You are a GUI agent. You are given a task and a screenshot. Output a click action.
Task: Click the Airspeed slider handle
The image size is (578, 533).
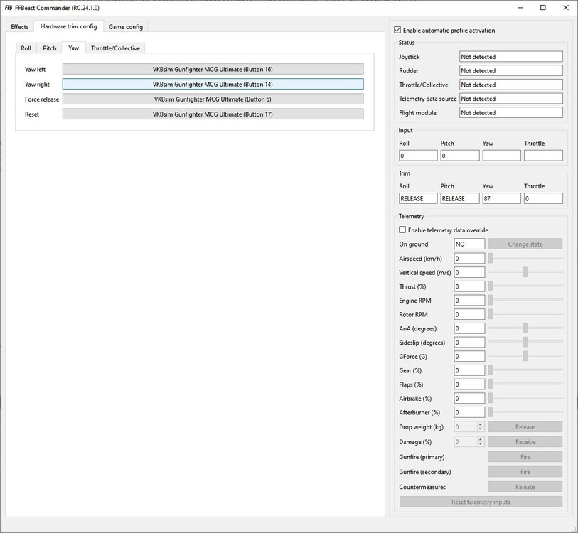pyautogui.click(x=491, y=258)
